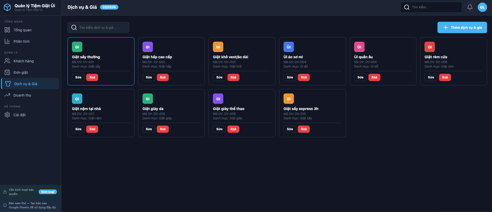Click the purple GI icon of Giặt giày thể thao
Viewport: 492px width, 212px height.
[218, 99]
